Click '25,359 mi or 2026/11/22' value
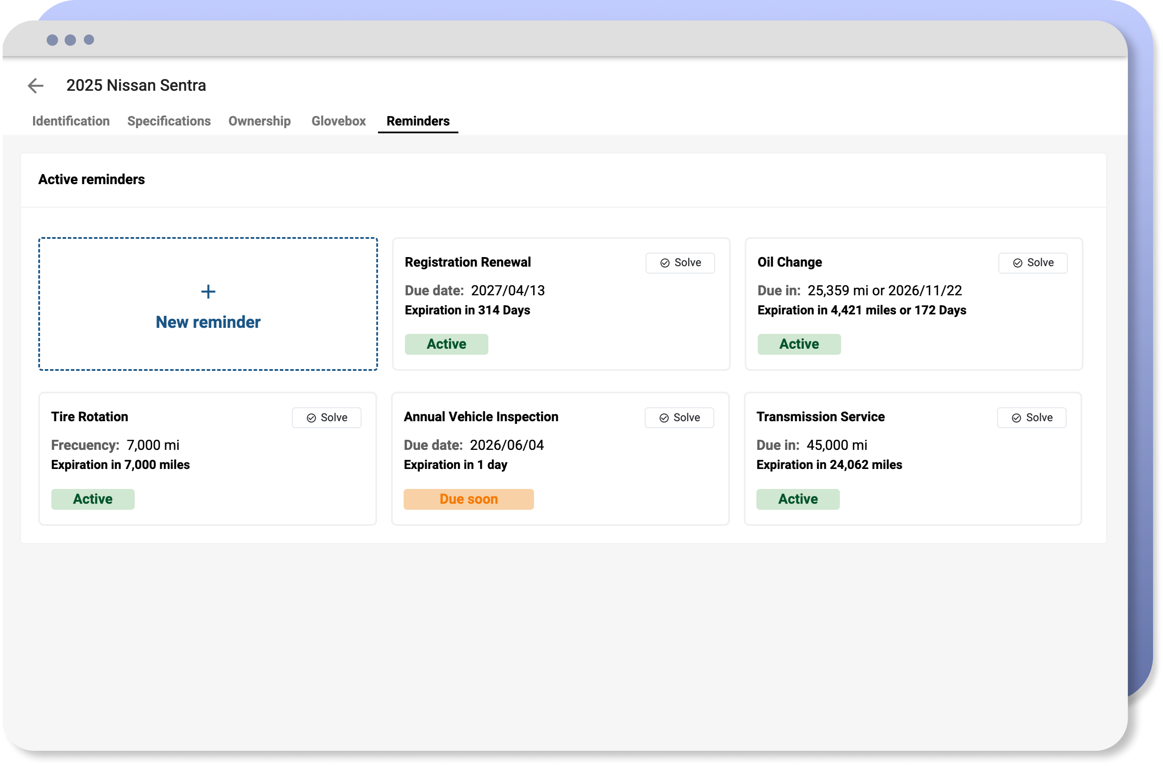The width and height of the screenshot is (1163, 766). [885, 291]
